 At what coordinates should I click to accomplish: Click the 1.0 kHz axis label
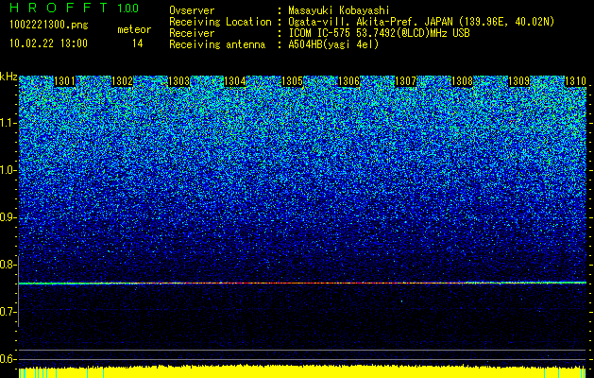coord(8,170)
